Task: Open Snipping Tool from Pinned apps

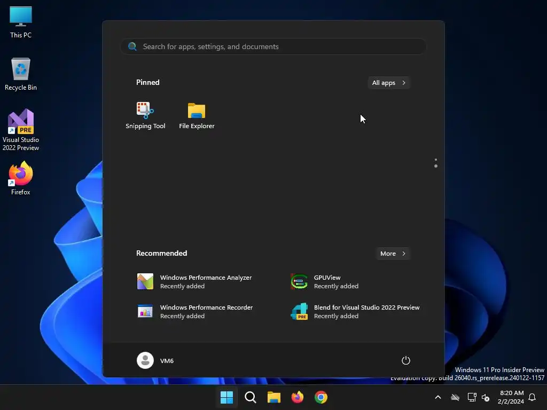Action: pyautogui.click(x=145, y=116)
